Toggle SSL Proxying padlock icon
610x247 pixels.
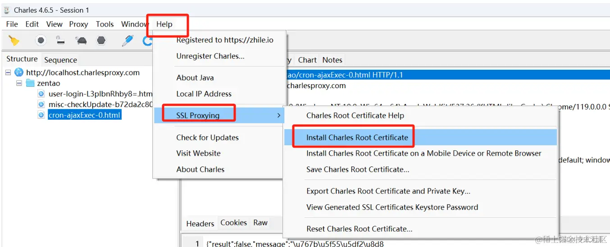[x=61, y=41]
